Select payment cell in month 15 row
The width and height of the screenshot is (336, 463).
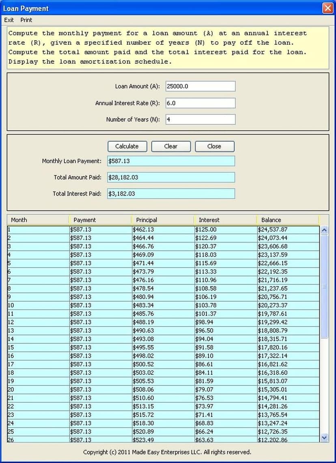pyautogui.click(x=101, y=347)
